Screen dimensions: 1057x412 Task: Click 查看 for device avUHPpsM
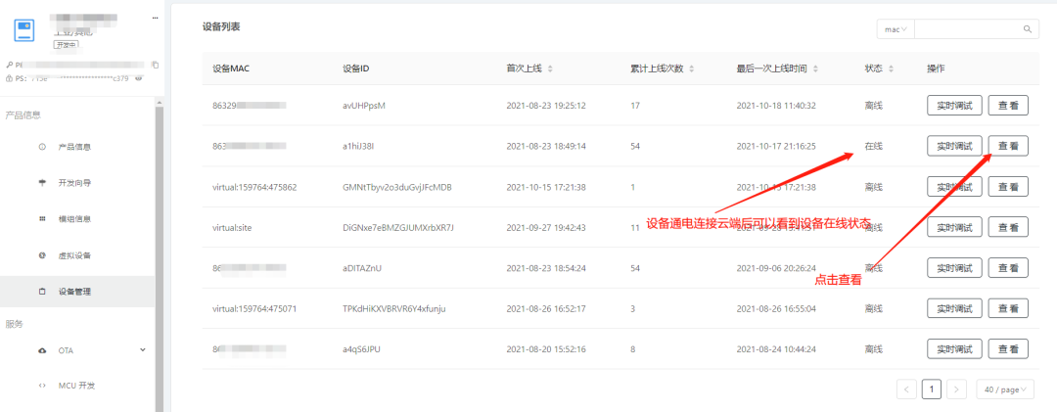pos(1008,106)
